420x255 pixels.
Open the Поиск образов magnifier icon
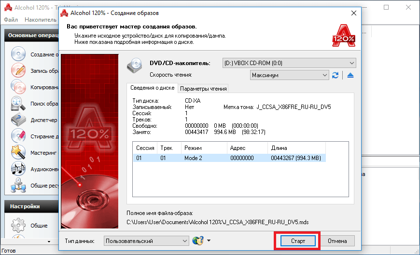[18, 103]
